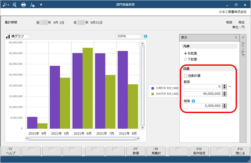Click the 40,000,000 y-axis label
Screen dimensions: 251x163
(x=15, y=43)
